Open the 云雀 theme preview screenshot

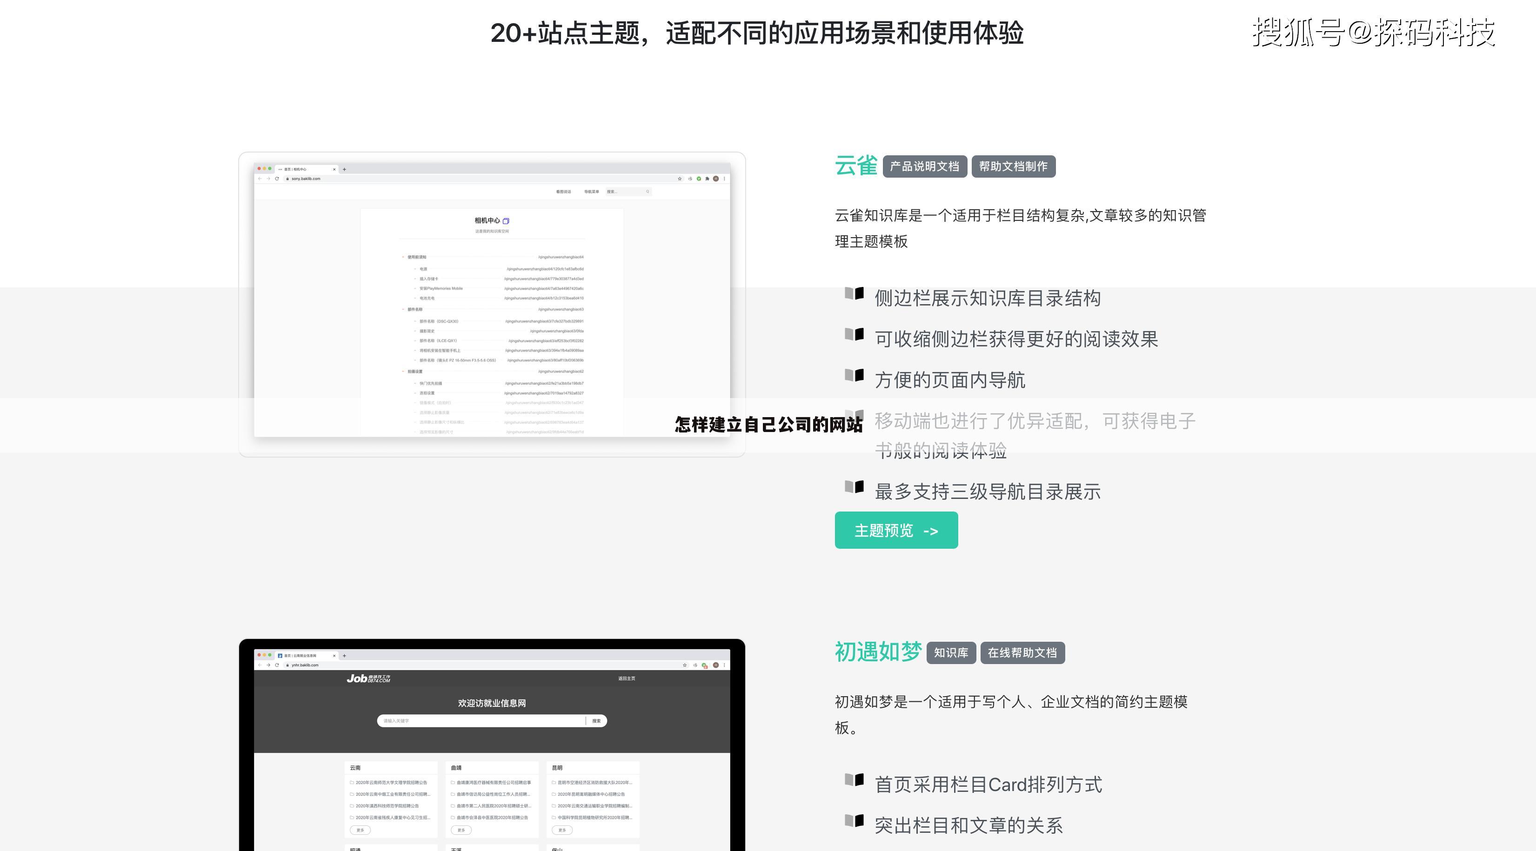pos(492,305)
